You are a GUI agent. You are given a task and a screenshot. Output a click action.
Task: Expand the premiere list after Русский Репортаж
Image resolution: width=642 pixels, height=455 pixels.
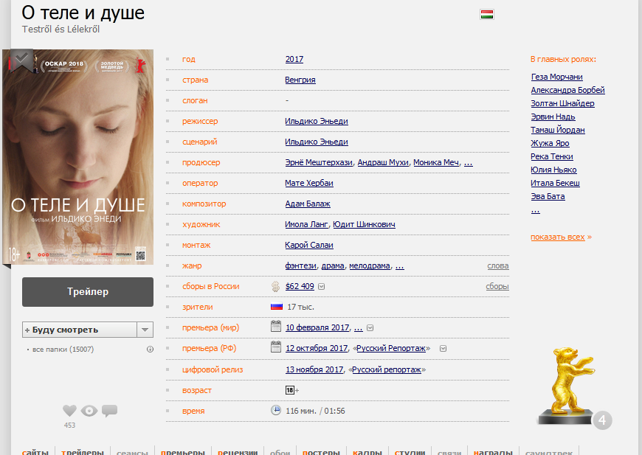(x=441, y=349)
